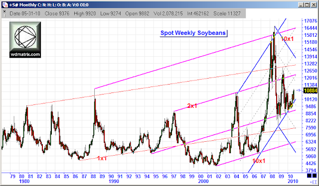Image resolution: width=319 pixels, height=186 pixels.
Task: Select the High 9920 value
Action: (85, 13)
